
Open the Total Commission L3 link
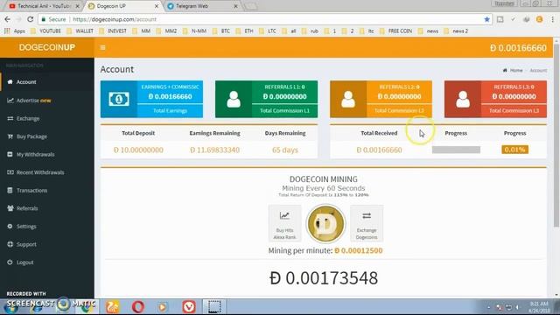click(514, 111)
